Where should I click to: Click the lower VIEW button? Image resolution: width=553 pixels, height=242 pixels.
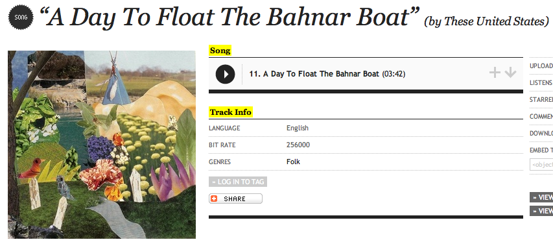coord(541,211)
